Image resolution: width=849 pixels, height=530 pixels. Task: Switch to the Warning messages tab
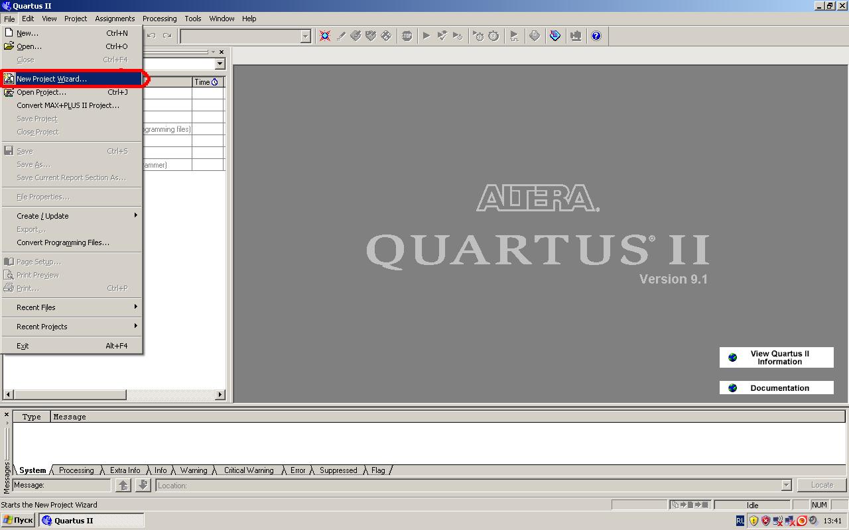point(194,470)
